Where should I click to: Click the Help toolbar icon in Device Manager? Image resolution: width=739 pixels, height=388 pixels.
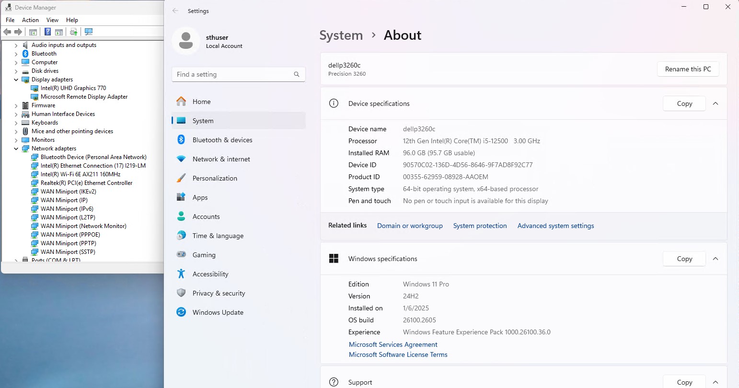tap(47, 32)
